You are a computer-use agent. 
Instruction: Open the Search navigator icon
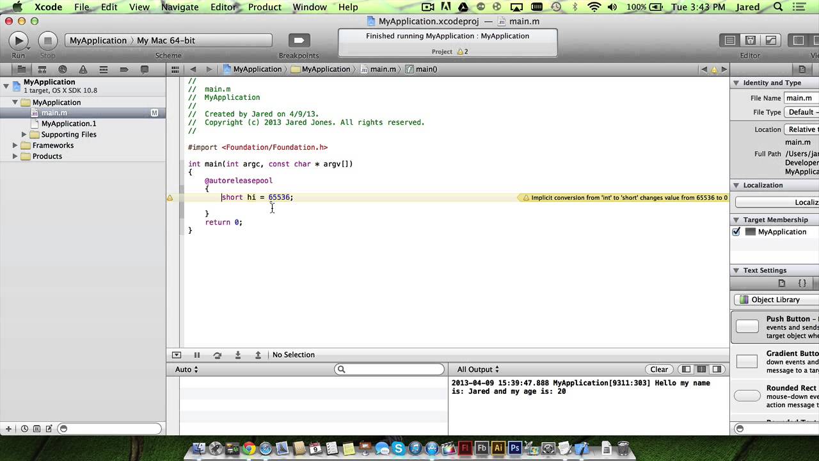(62, 69)
